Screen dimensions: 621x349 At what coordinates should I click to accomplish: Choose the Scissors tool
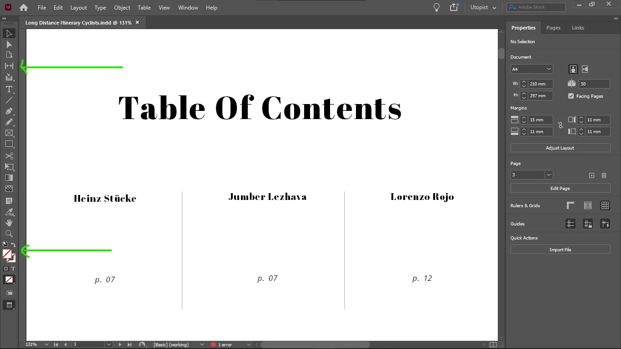coord(9,156)
